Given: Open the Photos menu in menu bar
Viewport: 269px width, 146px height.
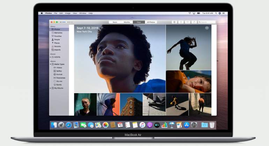Looking at the screenshot, I should pos(48,13).
